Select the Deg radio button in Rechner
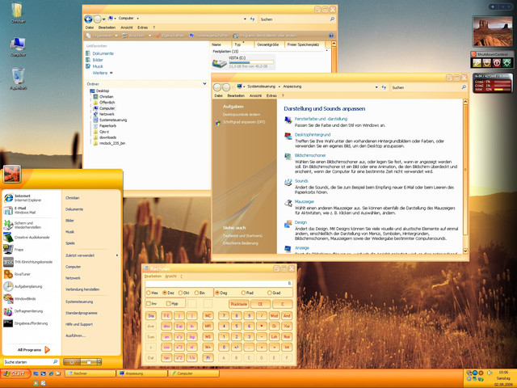The width and height of the screenshot is (517, 388). coord(221,293)
